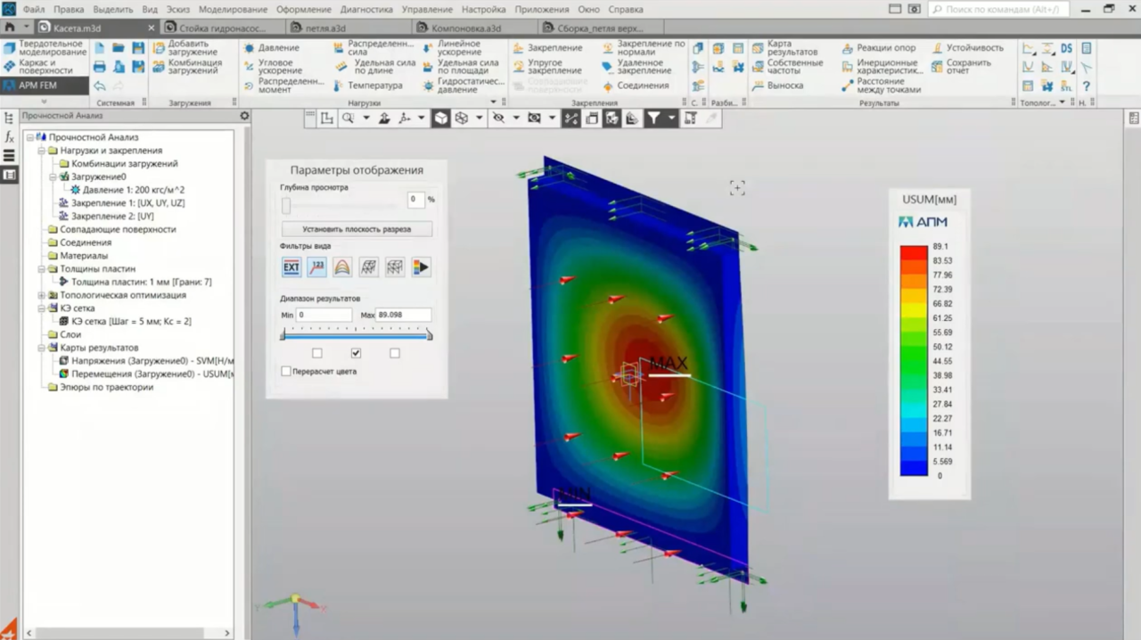
Task: Toggle the 123 numeric values filter
Action: (x=316, y=267)
